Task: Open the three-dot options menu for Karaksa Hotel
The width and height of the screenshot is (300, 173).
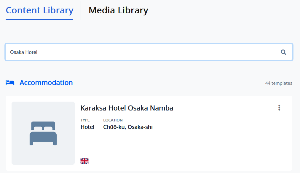Action: coord(279,108)
